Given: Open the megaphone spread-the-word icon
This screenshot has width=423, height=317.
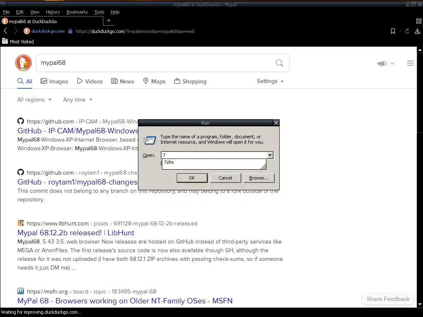Looking at the screenshot, I should [x=382, y=63].
